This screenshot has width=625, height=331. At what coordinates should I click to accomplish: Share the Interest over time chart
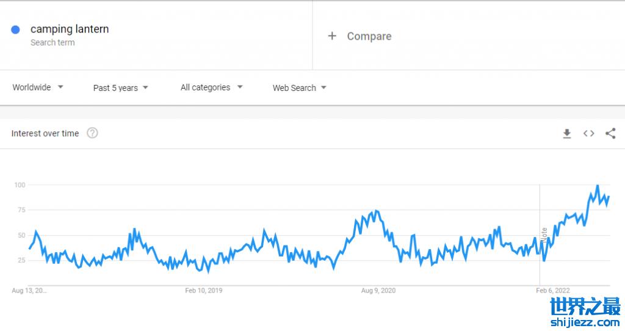point(610,134)
